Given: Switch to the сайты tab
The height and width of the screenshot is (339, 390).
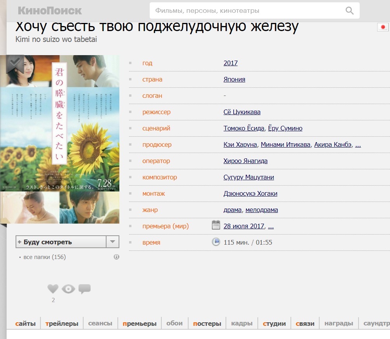Looking at the screenshot, I should coord(25,323).
